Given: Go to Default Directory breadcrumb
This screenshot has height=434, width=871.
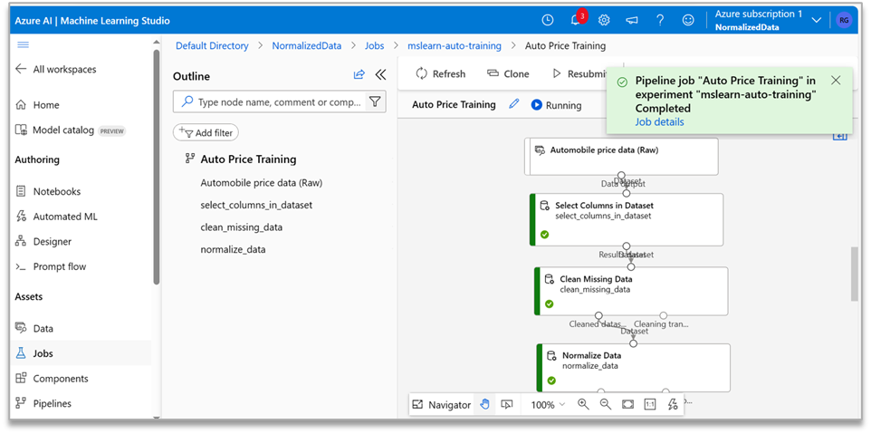Looking at the screenshot, I should click(212, 45).
